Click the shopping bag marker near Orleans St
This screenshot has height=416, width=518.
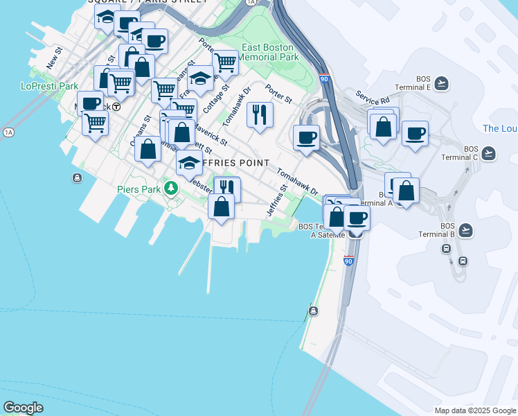[148, 148]
